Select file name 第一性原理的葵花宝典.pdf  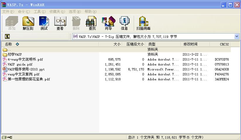[29, 79]
